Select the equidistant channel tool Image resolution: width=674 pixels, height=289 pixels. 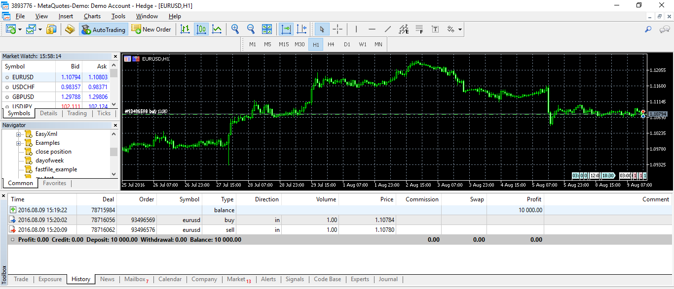[x=404, y=30]
